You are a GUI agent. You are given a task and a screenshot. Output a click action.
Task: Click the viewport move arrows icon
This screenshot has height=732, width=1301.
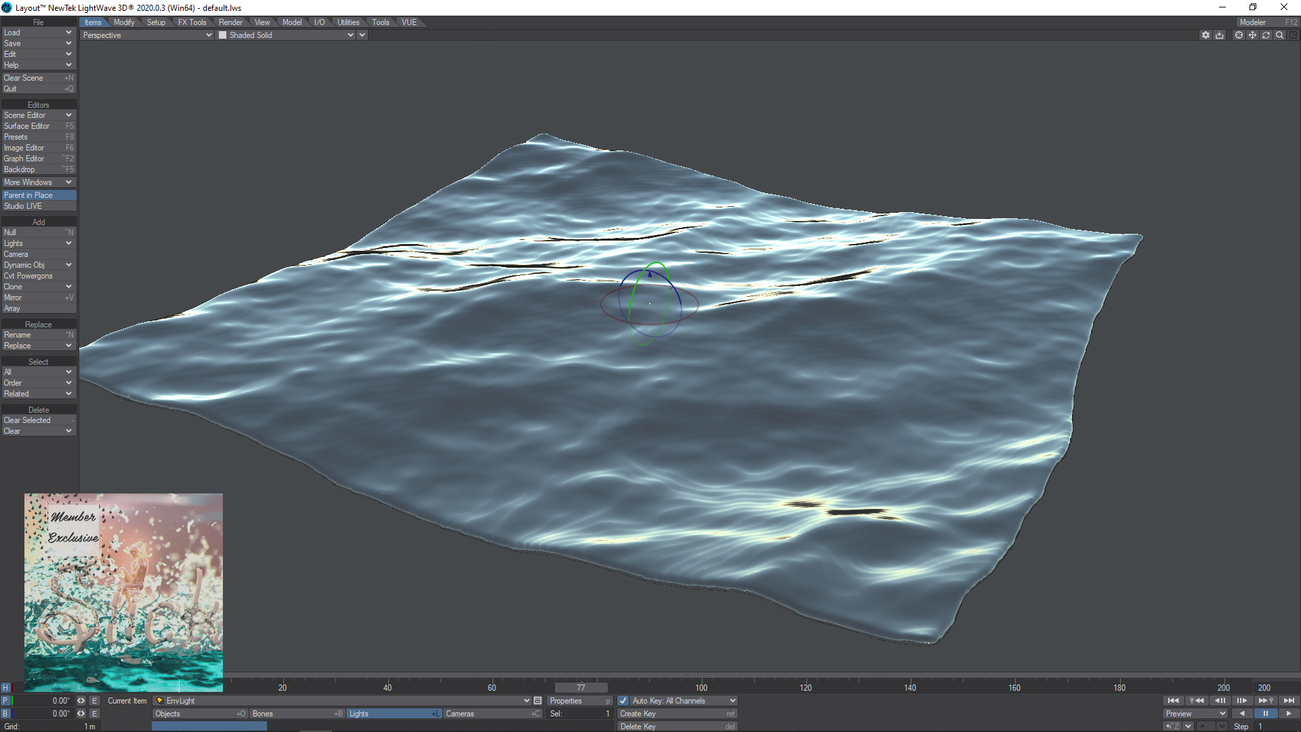(x=1252, y=35)
